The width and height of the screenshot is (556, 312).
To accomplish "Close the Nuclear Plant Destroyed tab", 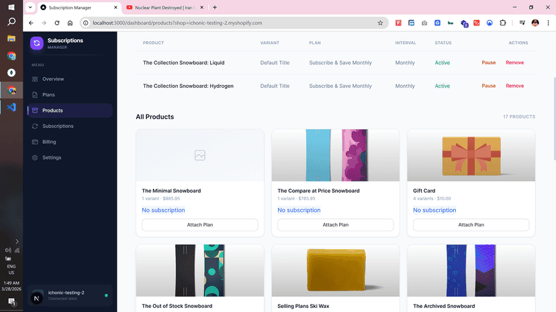I will click(201, 7).
